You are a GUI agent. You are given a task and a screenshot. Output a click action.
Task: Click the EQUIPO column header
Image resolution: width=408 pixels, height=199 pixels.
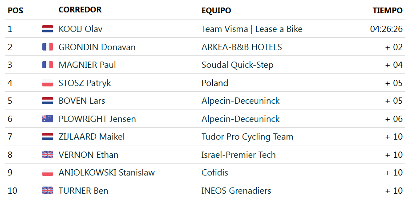click(x=216, y=11)
